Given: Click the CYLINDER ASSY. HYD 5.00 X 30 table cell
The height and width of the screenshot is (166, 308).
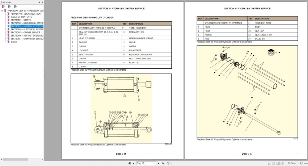Looking at the screenshot, I should (x=99, y=28).
